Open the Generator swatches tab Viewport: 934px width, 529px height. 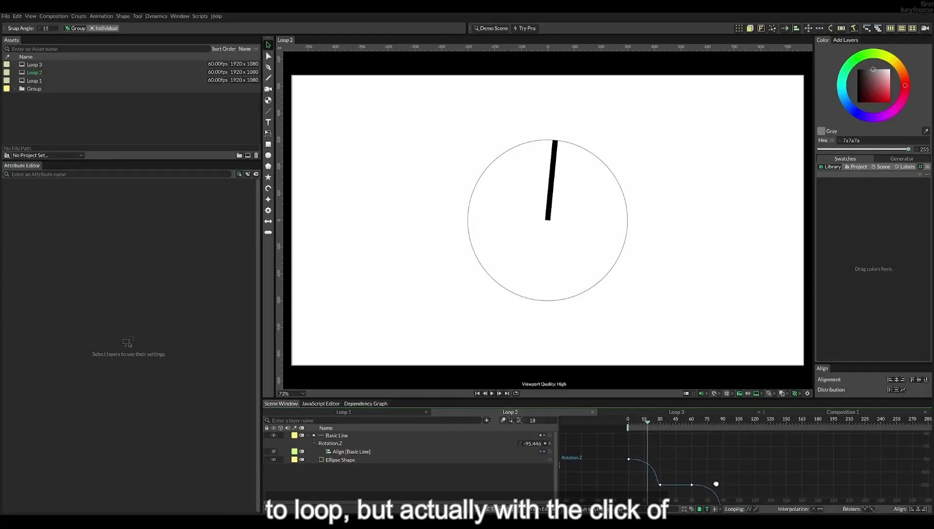[x=901, y=159]
